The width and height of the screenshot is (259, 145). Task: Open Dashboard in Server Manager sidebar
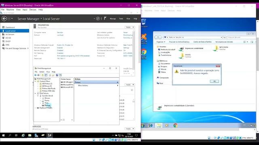pyautogui.click(x=10, y=27)
